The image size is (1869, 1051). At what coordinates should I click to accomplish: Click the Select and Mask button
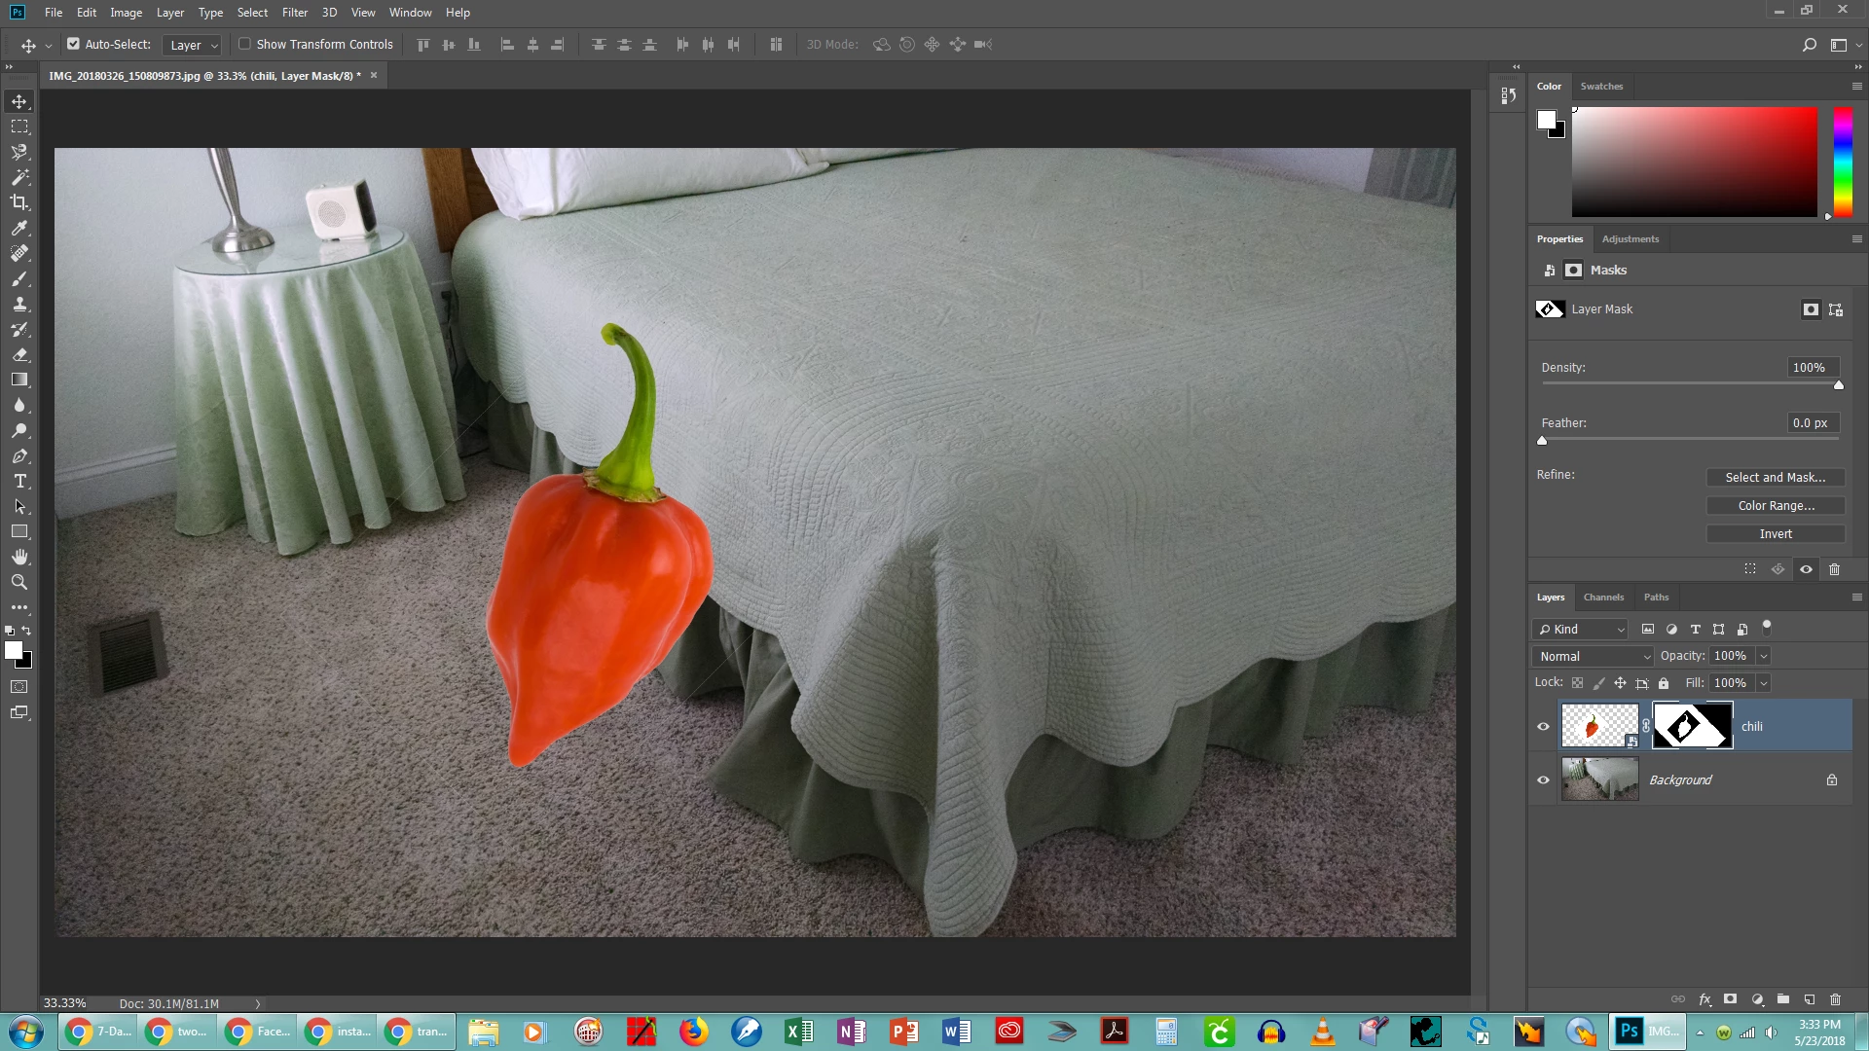[x=1775, y=477]
